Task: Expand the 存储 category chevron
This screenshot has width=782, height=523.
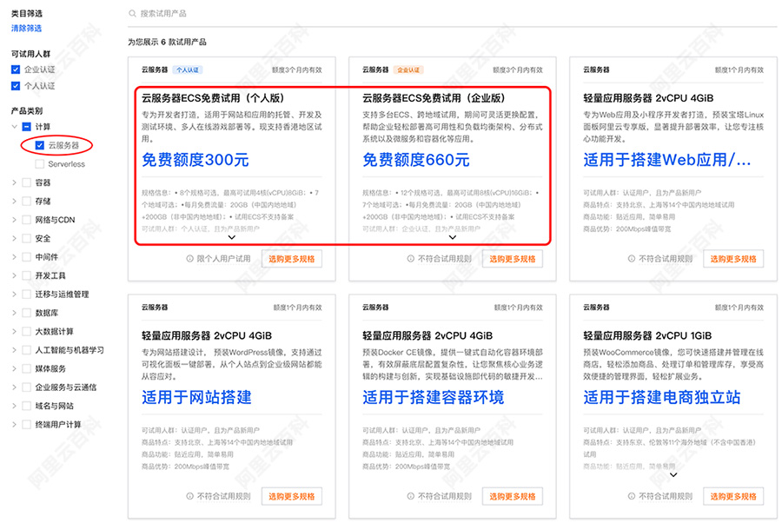Action: (x=15, y=201)
